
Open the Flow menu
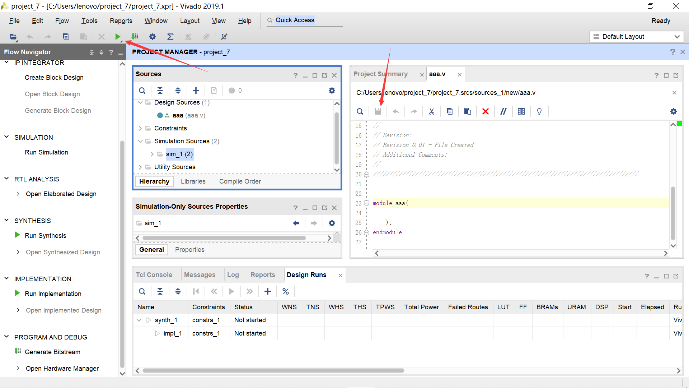click(x=62, y=21)
